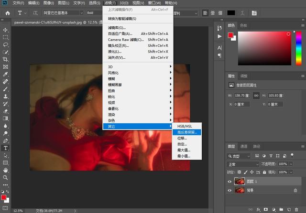Select the Path Selection tool

5,156
